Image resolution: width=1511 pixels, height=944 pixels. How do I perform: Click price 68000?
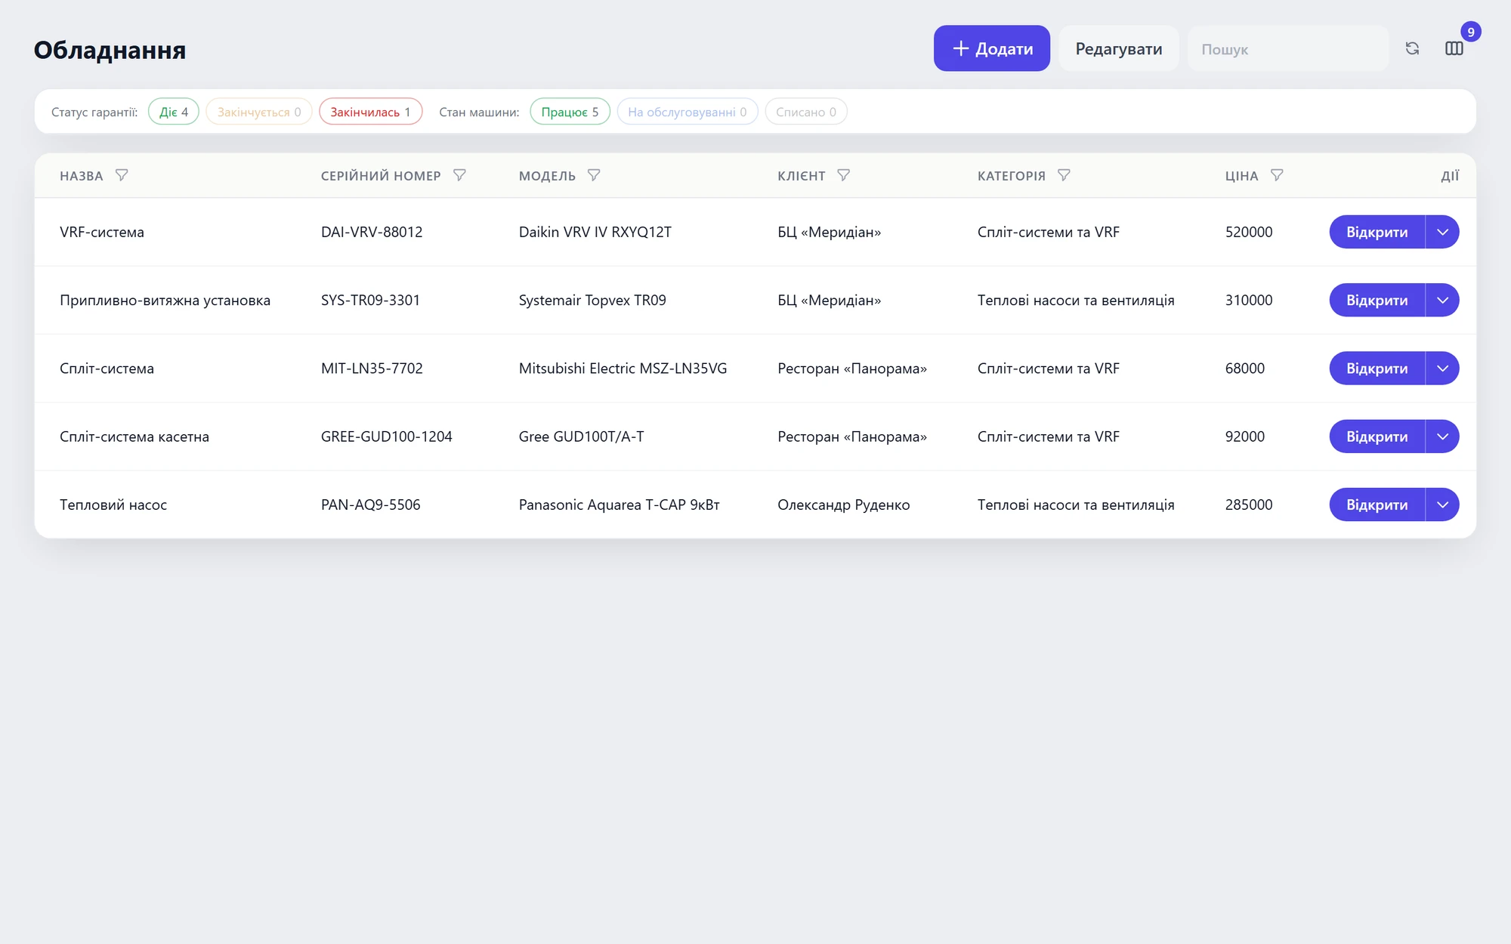[1245, 368]
